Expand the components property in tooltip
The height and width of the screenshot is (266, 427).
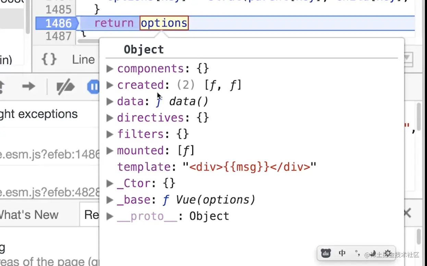110,69
